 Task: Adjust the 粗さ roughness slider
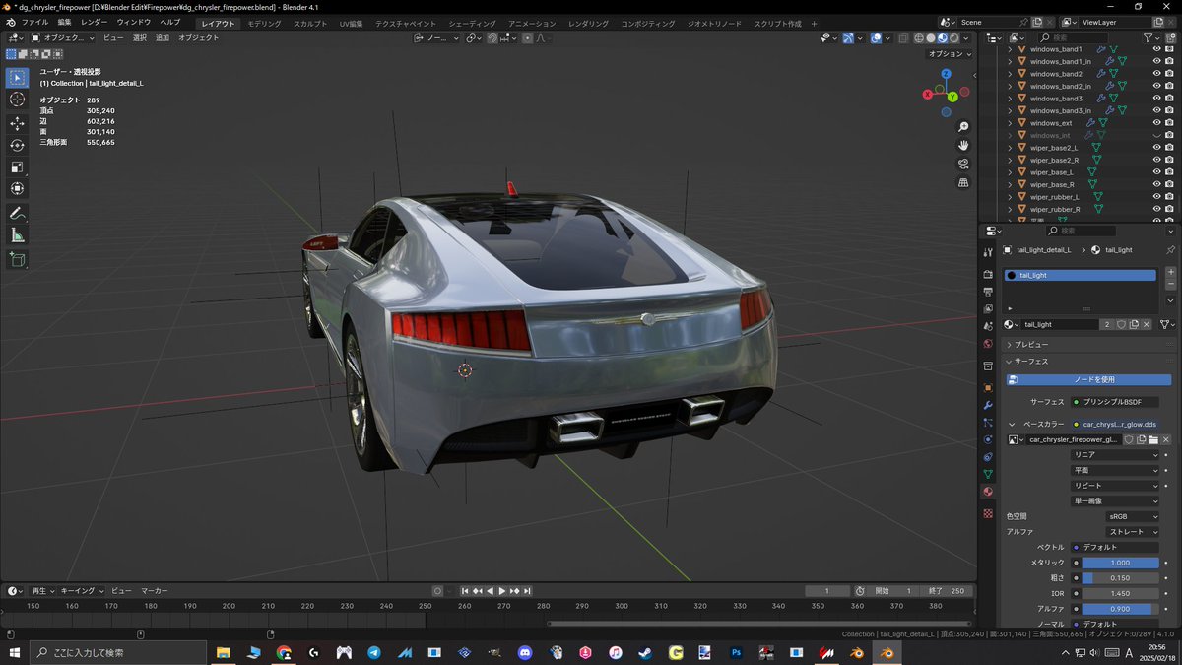1120,578
